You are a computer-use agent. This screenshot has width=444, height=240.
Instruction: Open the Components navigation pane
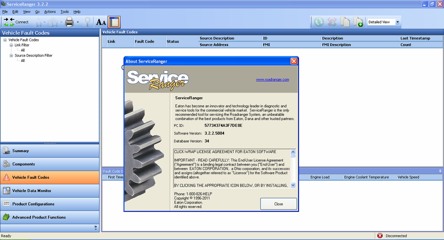(x=50, y=164)
